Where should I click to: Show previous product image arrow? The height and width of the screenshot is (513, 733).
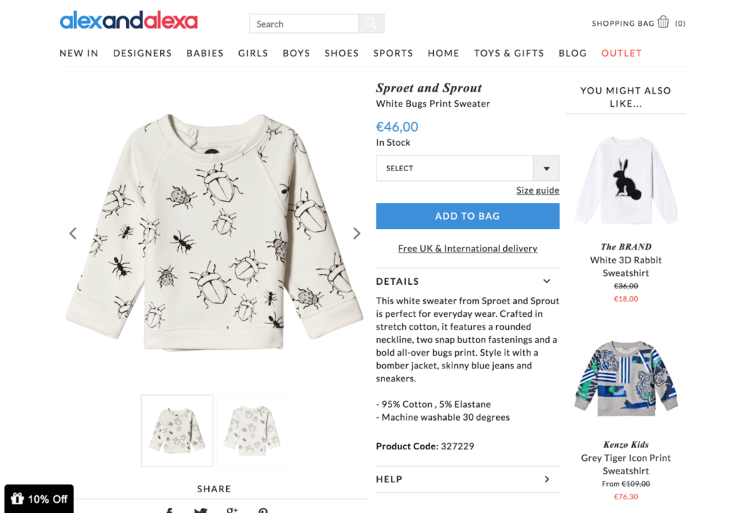(73, 233)
